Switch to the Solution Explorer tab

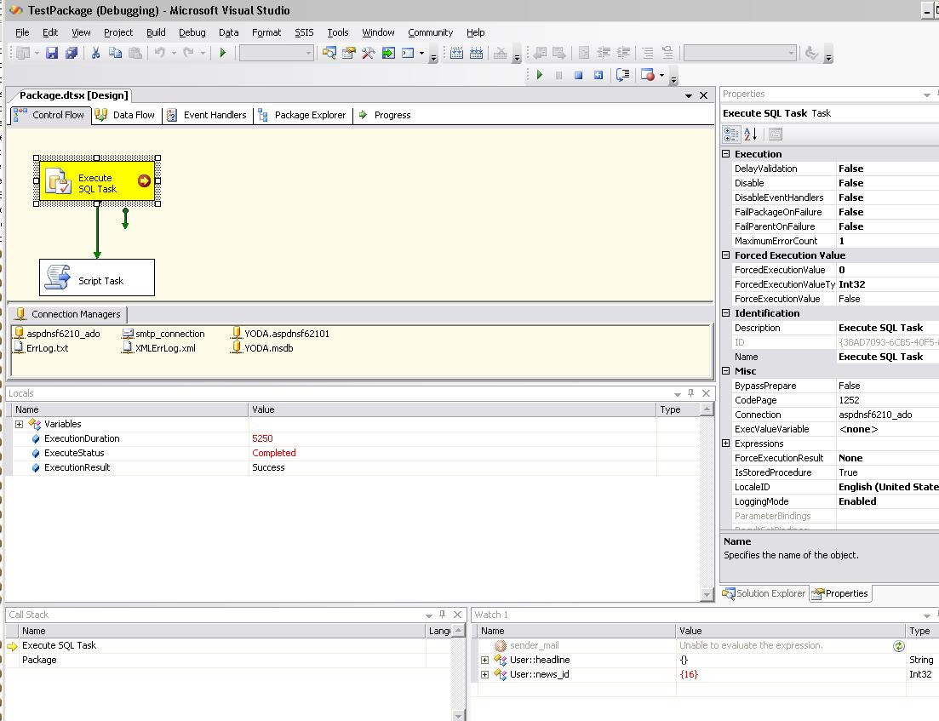pyautogui.click(x=764, y=593)
